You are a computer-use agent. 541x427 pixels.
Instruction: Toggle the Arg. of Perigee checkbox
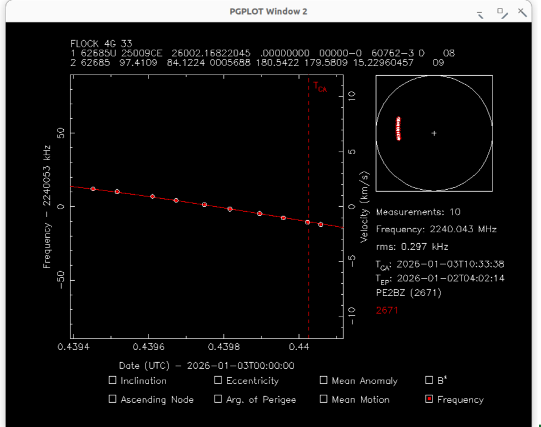pyautogui.click(x=218, y=399)
